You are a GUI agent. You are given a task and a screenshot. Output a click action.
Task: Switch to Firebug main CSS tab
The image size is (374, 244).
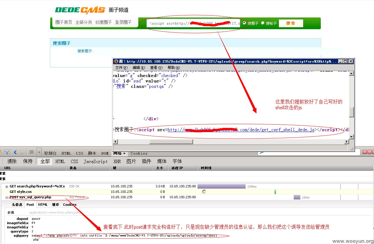(x=80, y=153)
